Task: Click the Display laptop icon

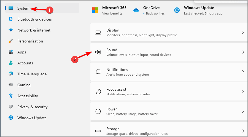Action: coord(98,32)
